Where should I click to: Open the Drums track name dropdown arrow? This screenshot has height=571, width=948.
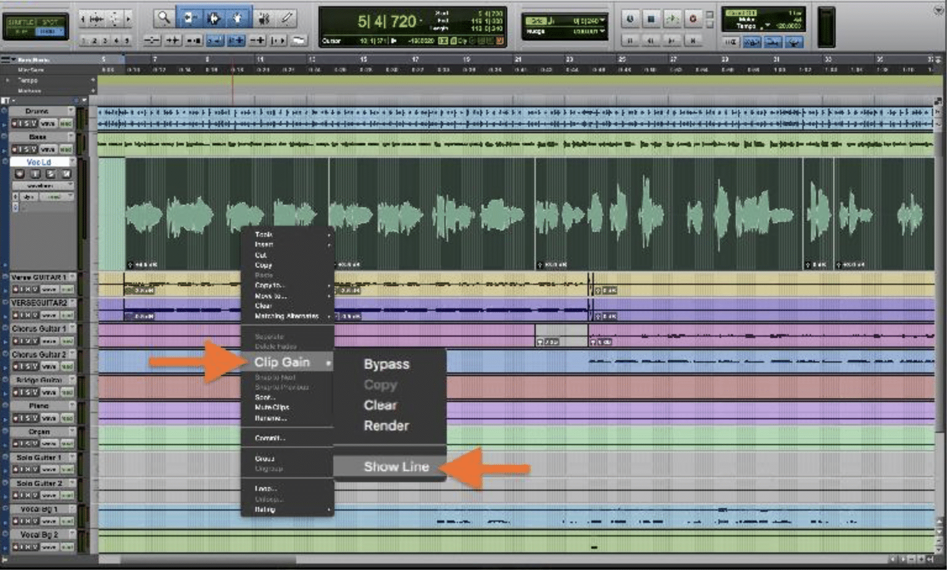tap(71, 111)
